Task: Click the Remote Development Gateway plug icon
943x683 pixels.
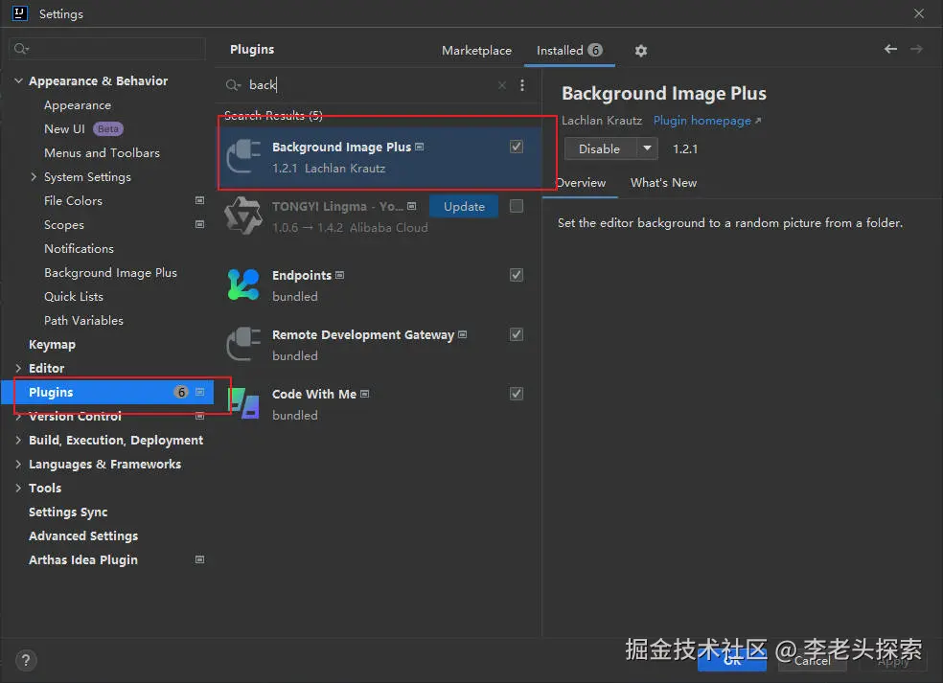Action: click(x=243, y=344)
